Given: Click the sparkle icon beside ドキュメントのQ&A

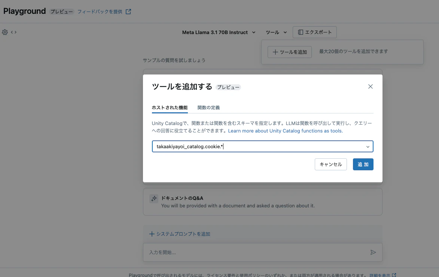Looking at the screenshot, I should [154, 198].
